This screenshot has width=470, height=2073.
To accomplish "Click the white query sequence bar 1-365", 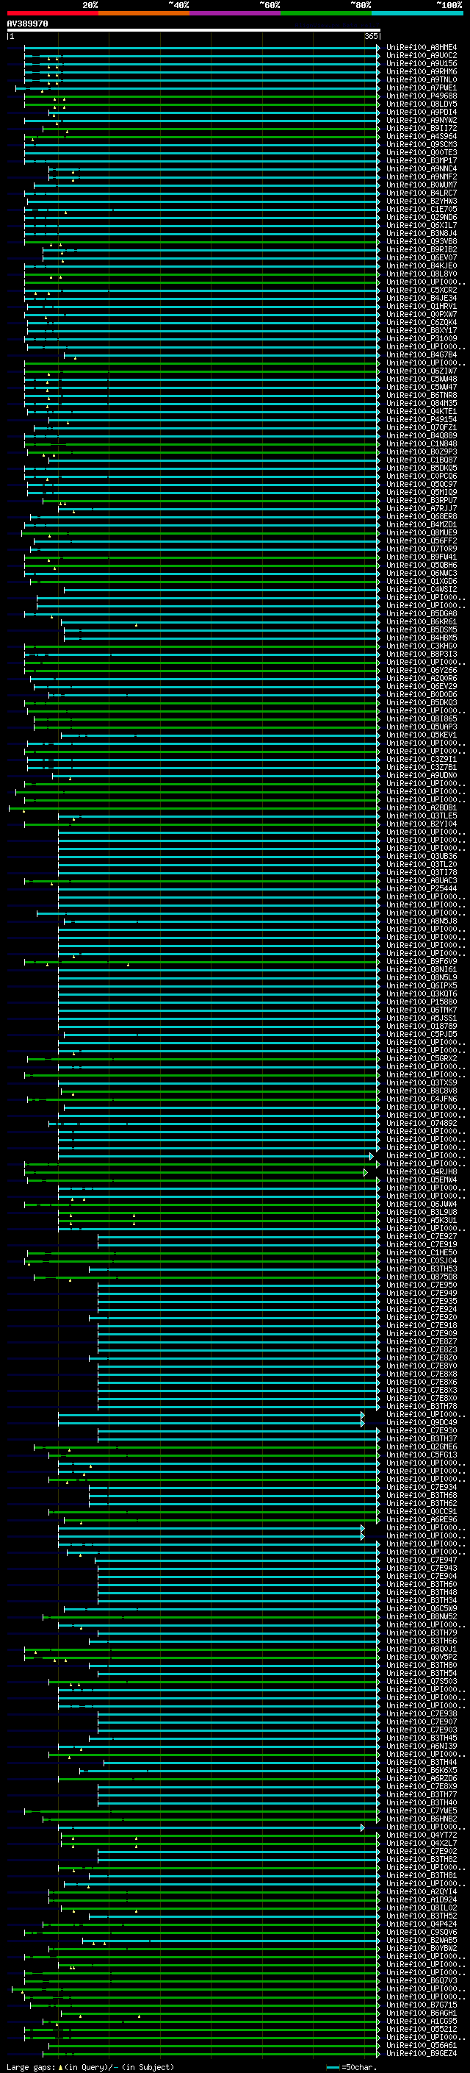I will (x=194, y=31).
